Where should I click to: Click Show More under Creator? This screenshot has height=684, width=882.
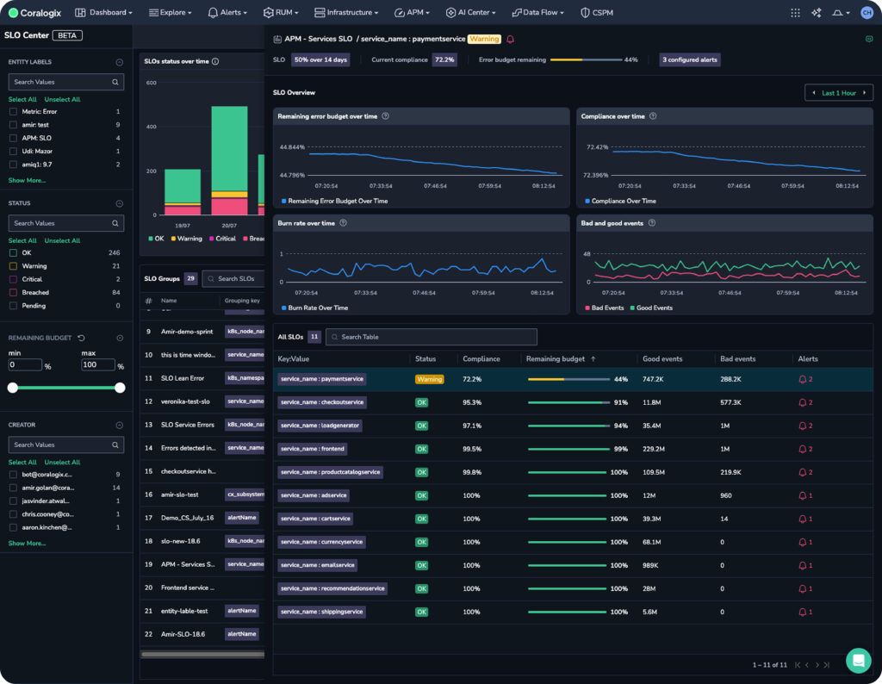[27, 543]
